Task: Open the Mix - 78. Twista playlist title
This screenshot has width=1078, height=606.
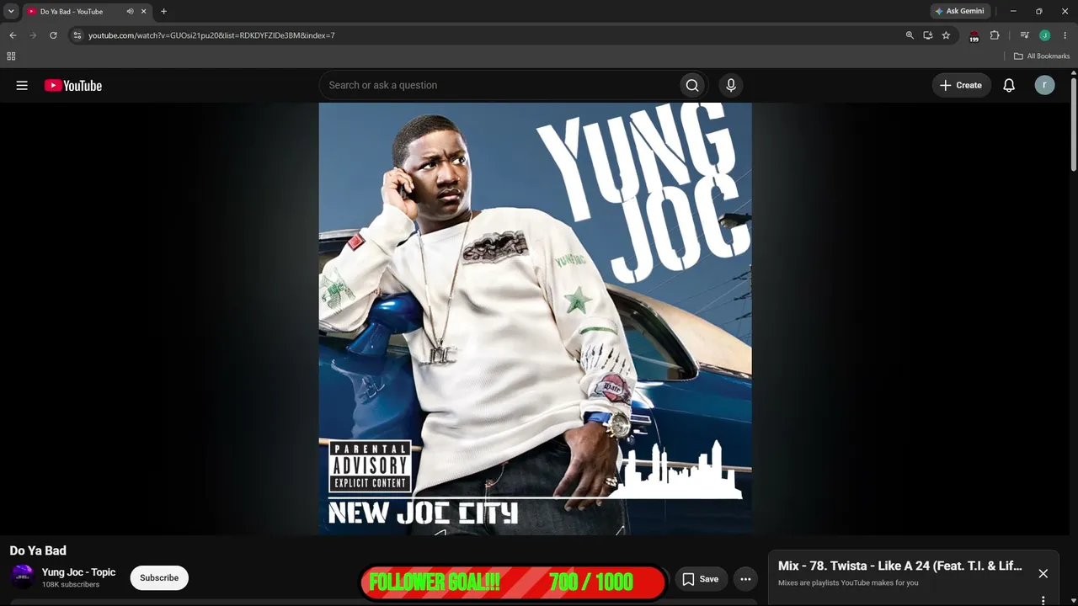Action: pos(900,566)
